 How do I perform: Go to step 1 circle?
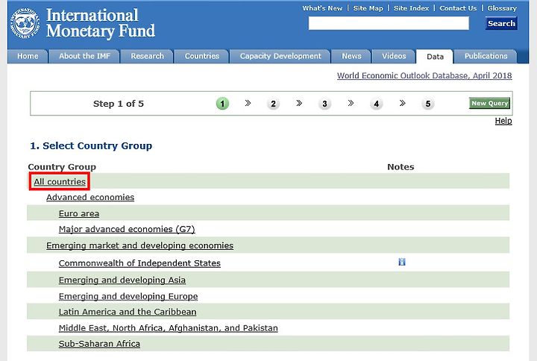click(222, 104)
